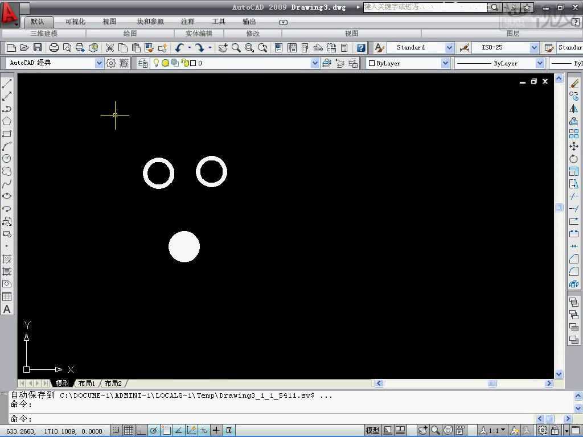
Task: Click the search keyword input field
Action: click(x=425, y=7)
